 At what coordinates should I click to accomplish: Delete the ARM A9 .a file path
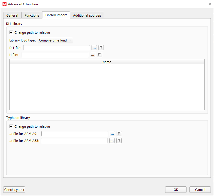[119, 134]
